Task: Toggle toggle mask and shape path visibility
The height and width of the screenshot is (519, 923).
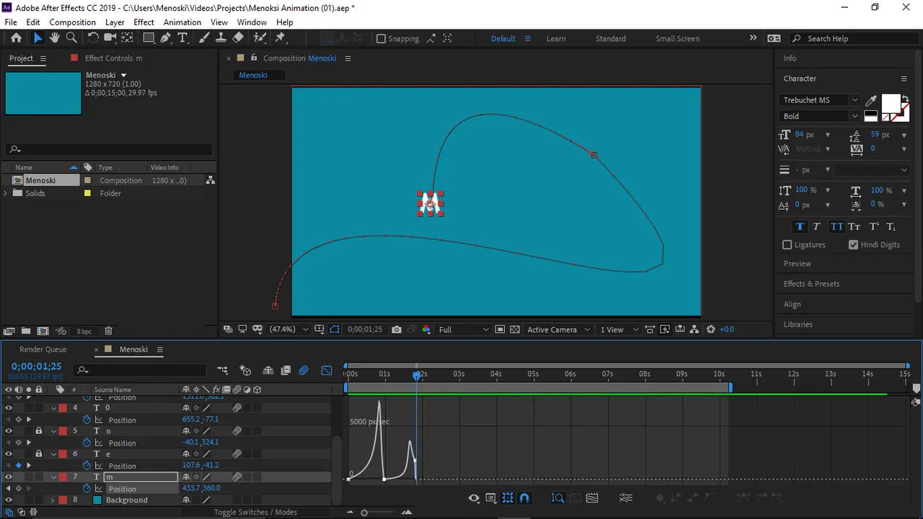Action: point(335,329)
